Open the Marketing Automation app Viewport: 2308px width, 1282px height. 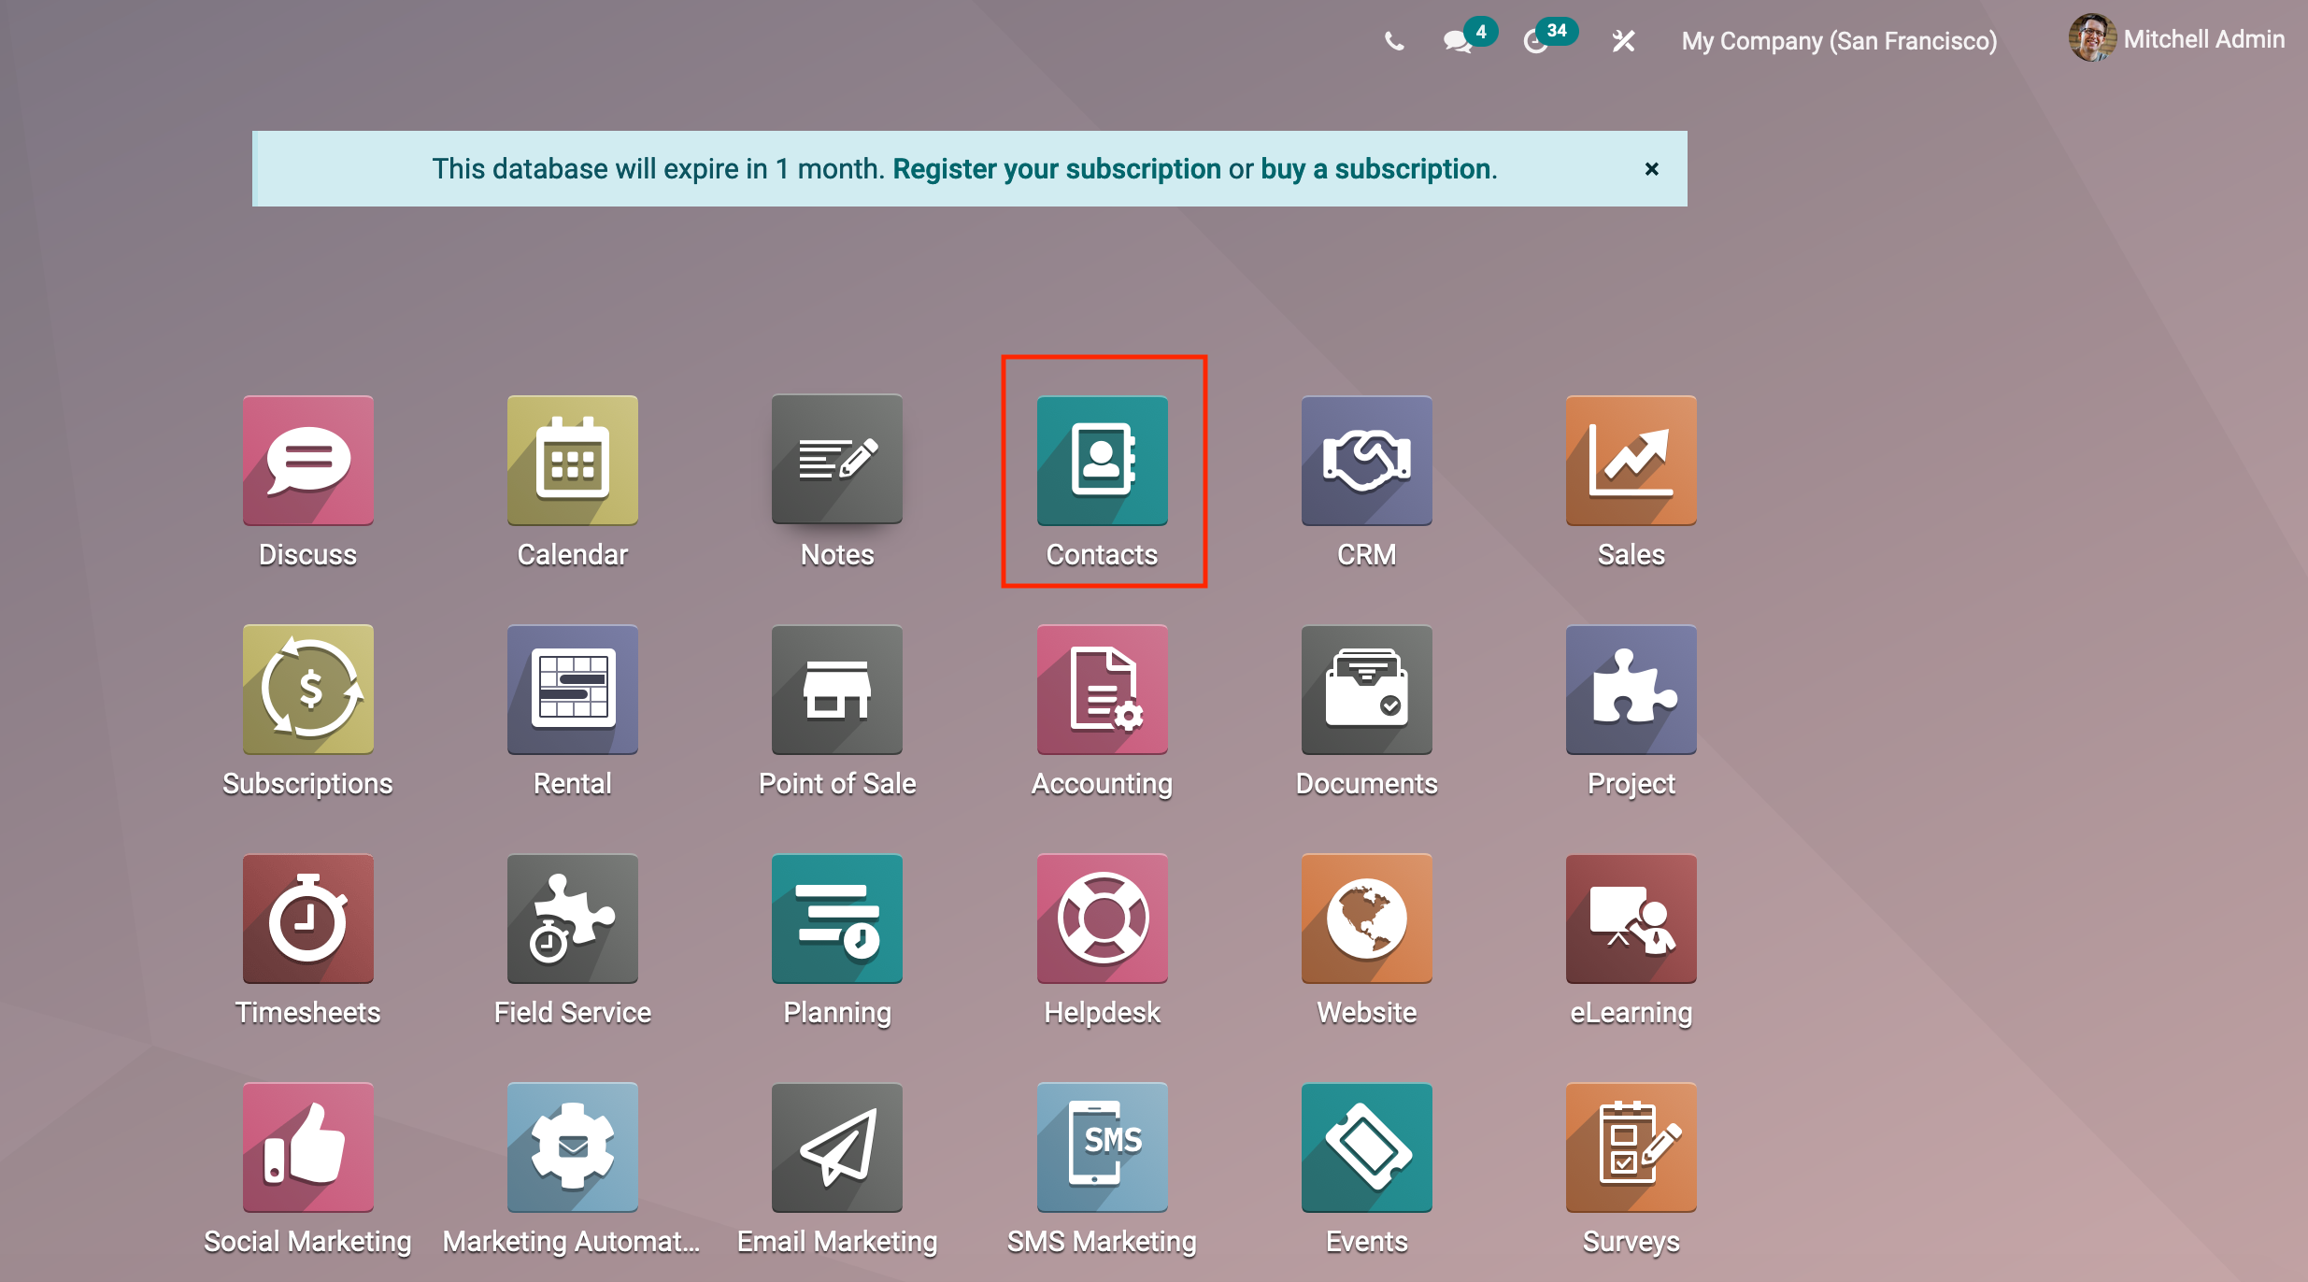(x=573, y=1147)
